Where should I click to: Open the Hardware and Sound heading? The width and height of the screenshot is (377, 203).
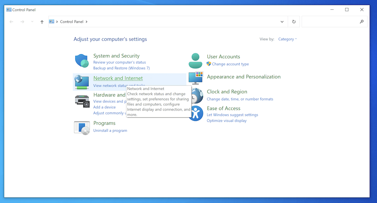(x=109, y=95)
